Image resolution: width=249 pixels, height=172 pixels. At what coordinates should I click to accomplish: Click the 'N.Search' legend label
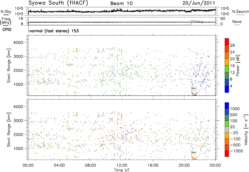(240, 11)
